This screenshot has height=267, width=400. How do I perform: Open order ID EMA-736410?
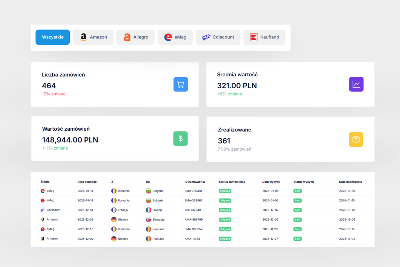tap(193, 191)
